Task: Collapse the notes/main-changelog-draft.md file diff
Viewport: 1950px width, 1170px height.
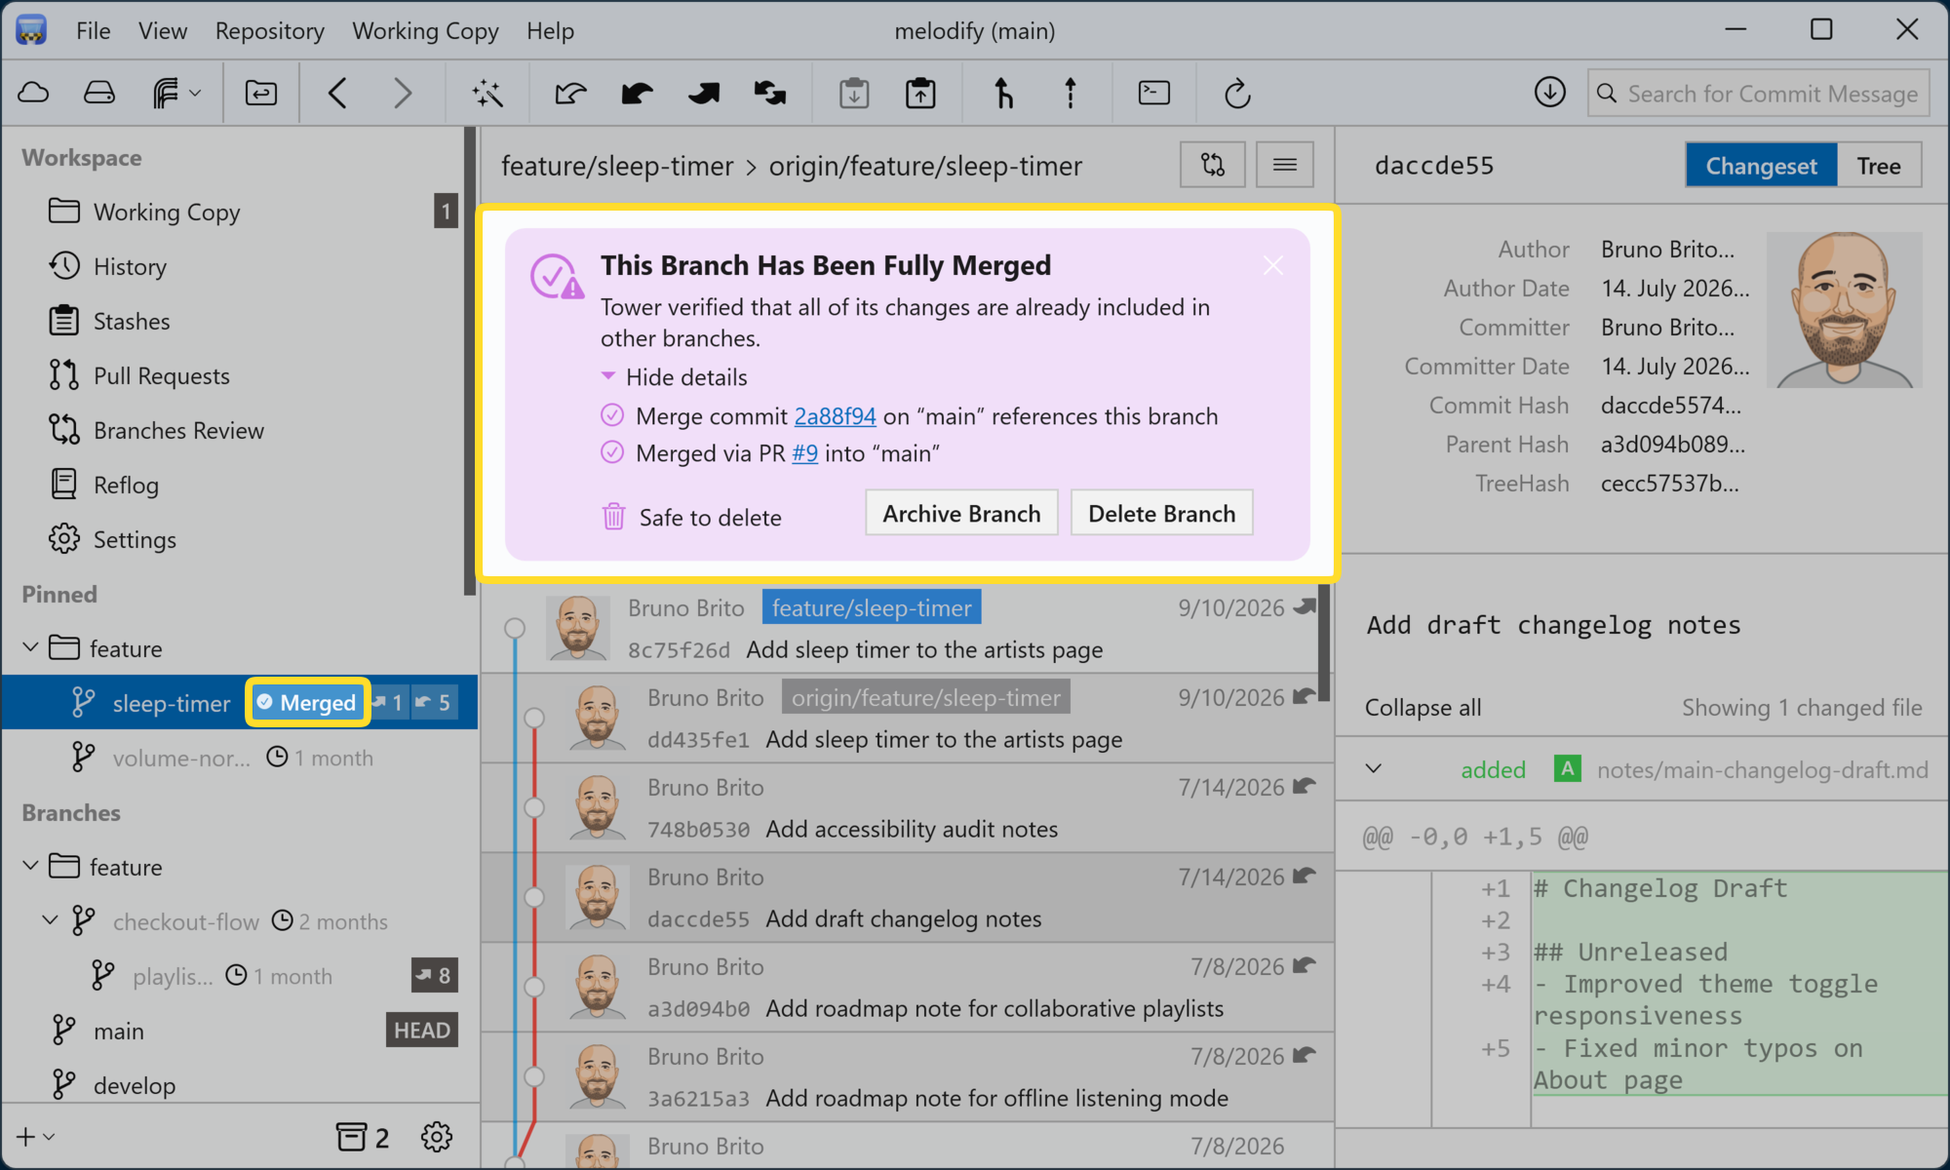Action: click(x=1374, y=768)
